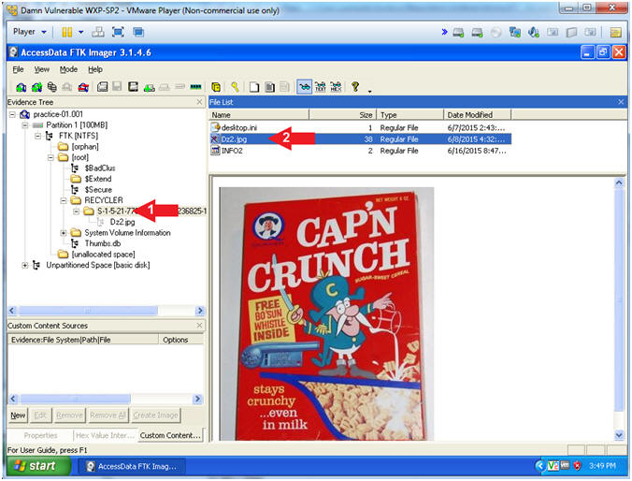Collapse the Partition 1 [100MB] node
Viewport: 632px width, 481px height.
click(25, 125)
